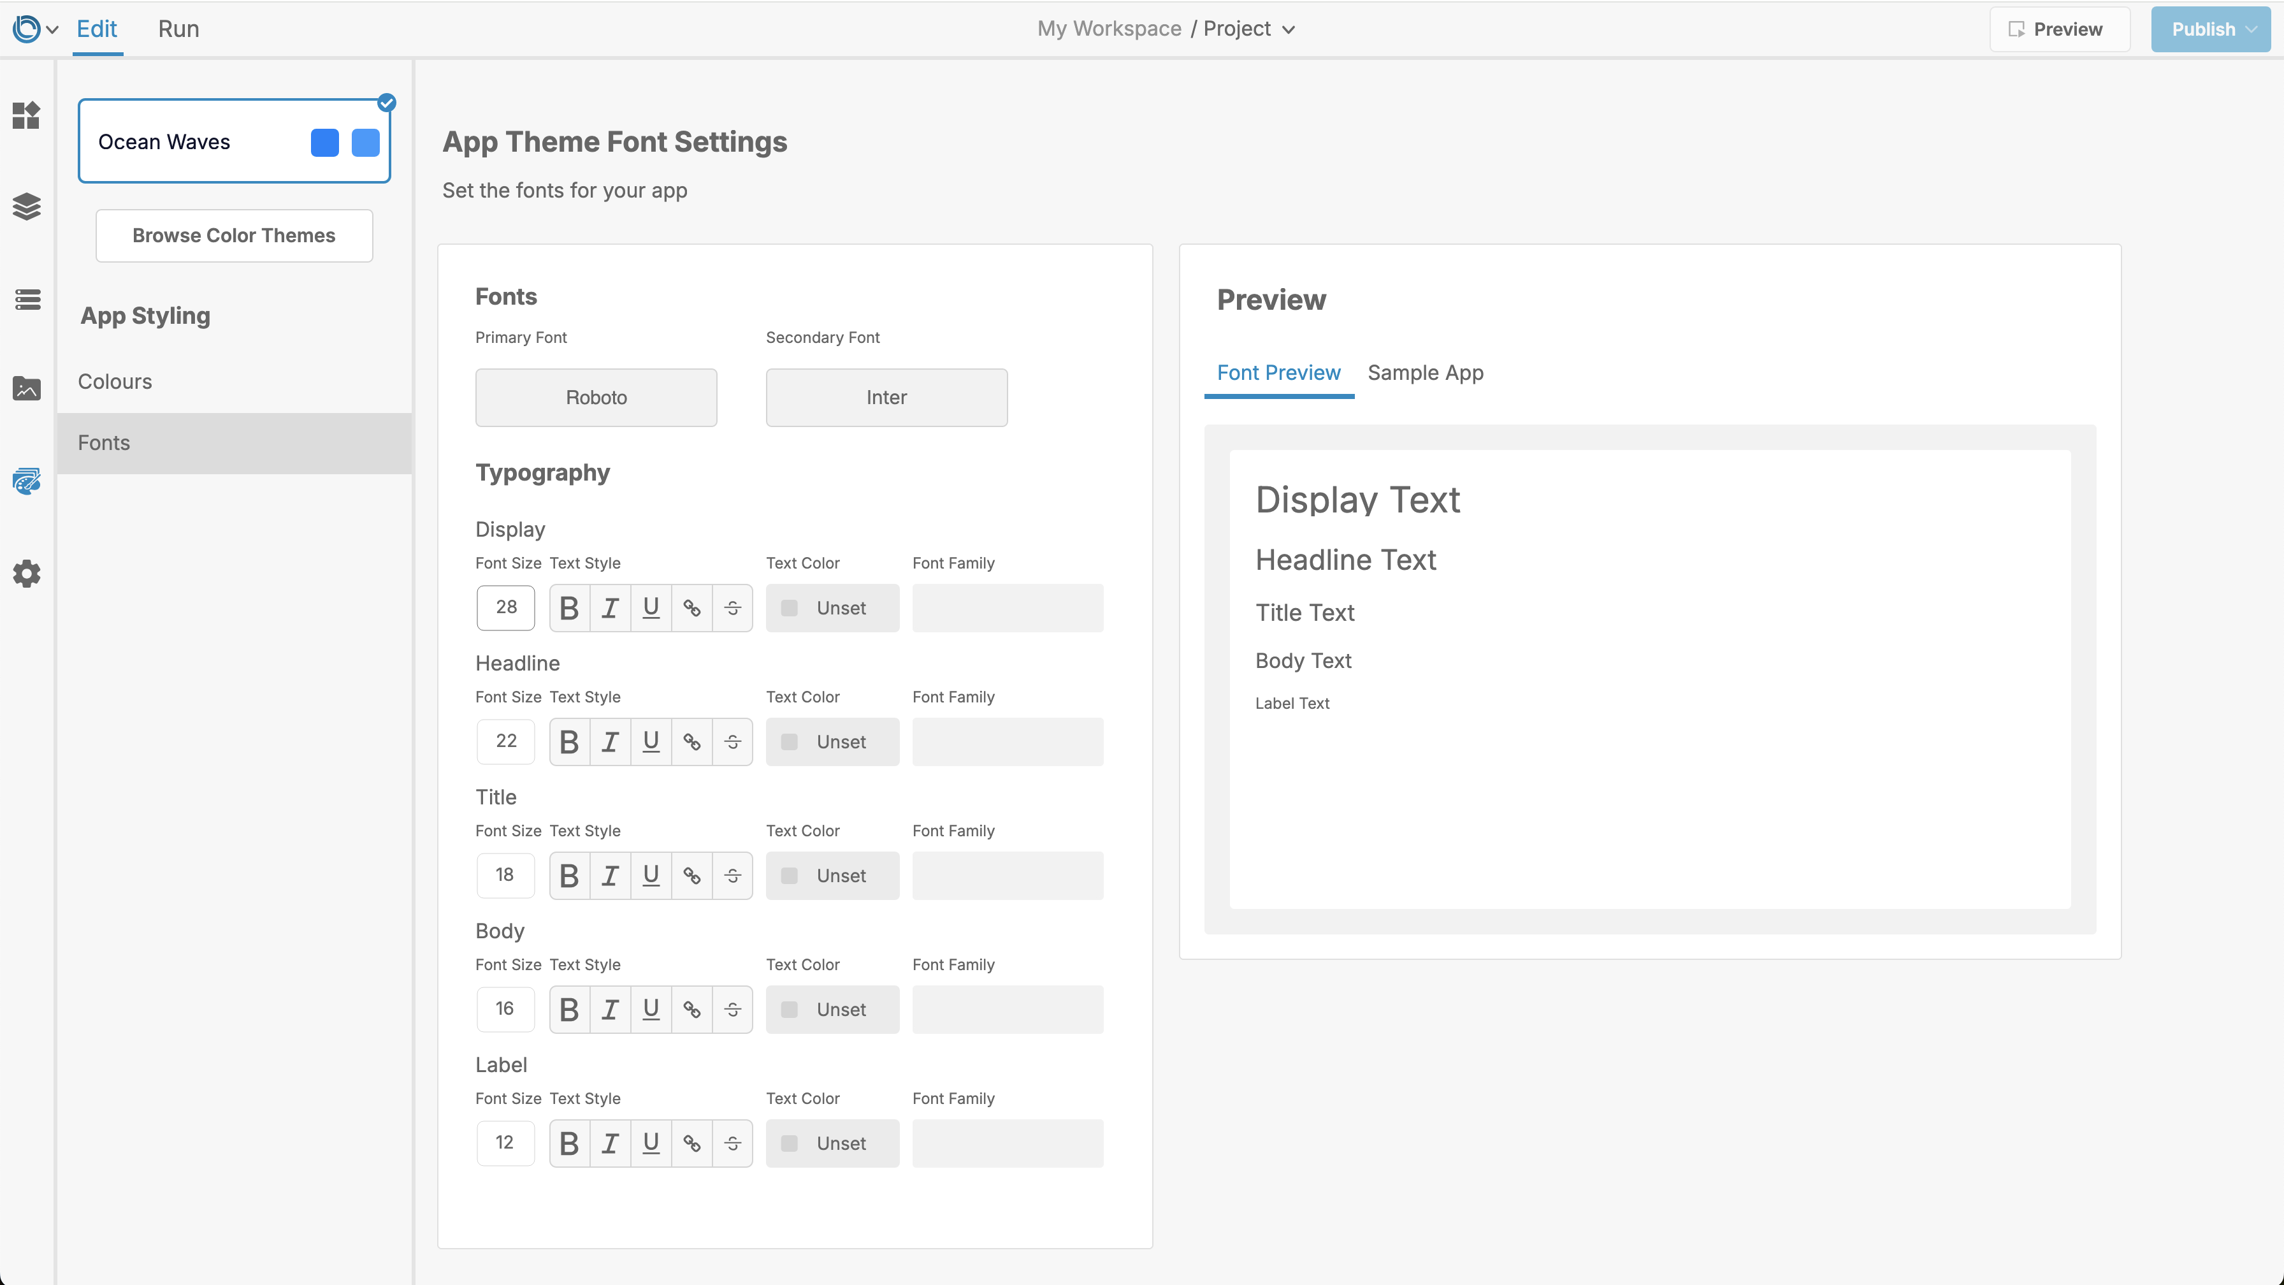The image size is (2284, 1285).
Task: Toggle bold for Body text
Action: [569, 1010]
